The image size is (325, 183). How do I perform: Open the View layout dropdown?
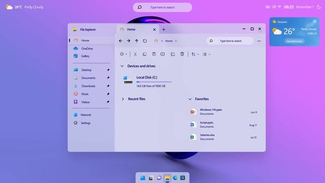point(207,54)
